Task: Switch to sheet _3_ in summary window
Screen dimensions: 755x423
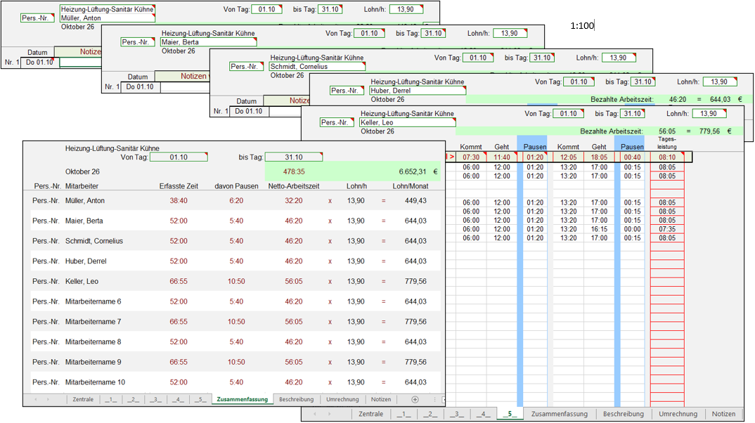Action: 155,399
